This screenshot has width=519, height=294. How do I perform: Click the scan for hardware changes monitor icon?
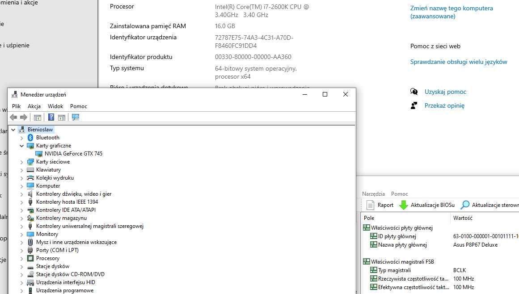pyautogui.click(x=76, y=117)
